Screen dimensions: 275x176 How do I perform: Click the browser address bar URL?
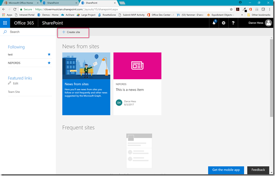click(76, 9)
